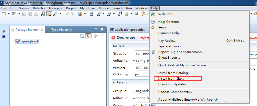Click the Save All toolbar icon

(30, 14)
